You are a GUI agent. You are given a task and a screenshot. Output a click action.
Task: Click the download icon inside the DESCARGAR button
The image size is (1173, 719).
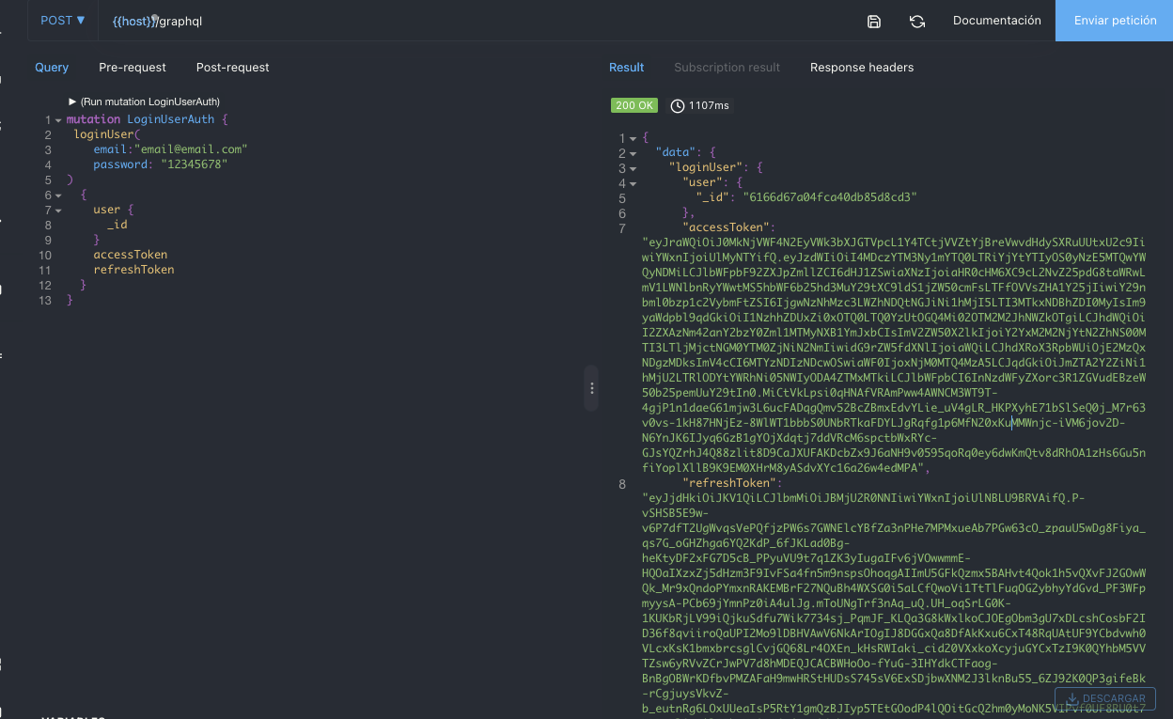[1072, 698]
